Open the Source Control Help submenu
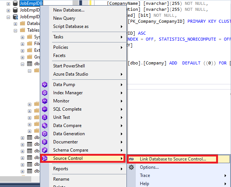 tap(179, 184)
